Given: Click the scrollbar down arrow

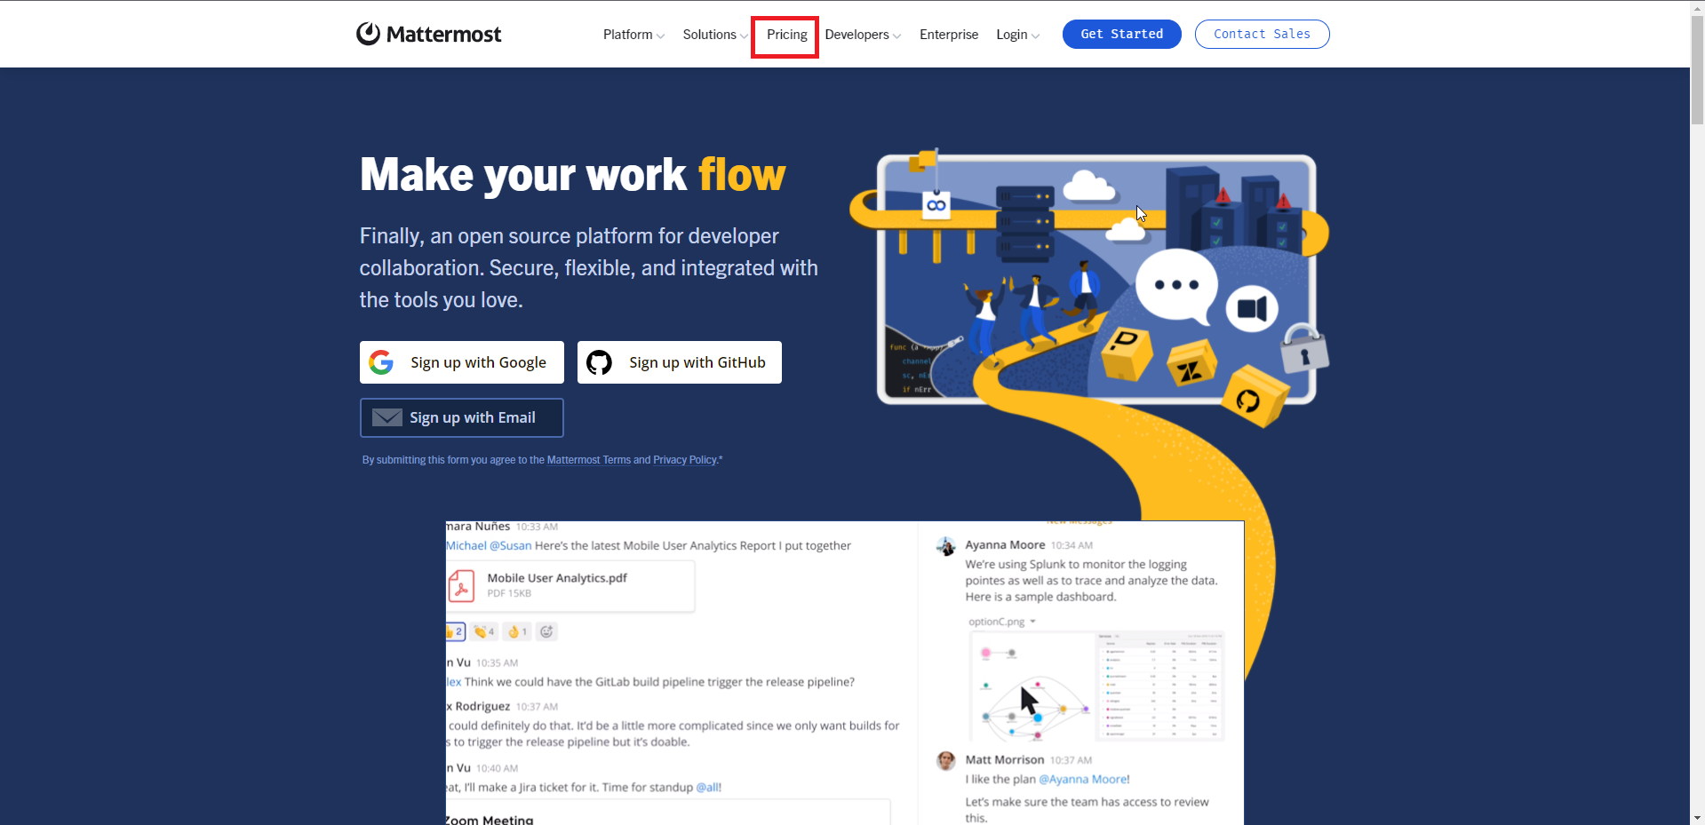Looking at the screenshot, I should (x=1697, y=817).
